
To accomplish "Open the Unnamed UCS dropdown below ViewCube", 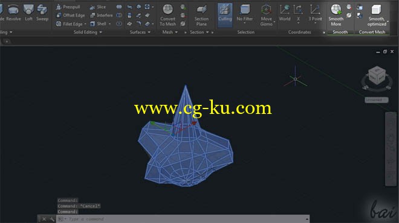I will click(377, 100).
